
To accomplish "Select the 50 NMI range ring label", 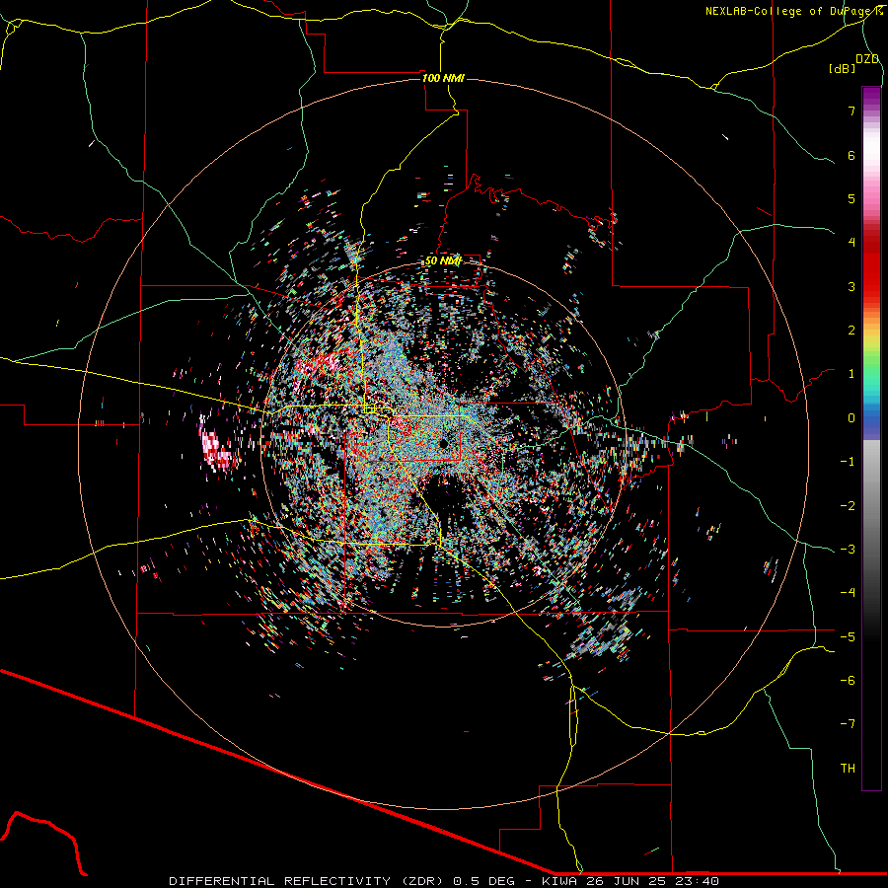I will pyautogui.click(x=443, y=261).
